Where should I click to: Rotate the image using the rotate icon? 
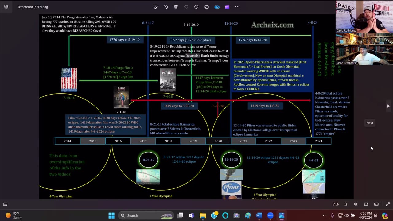click(165, 7)
